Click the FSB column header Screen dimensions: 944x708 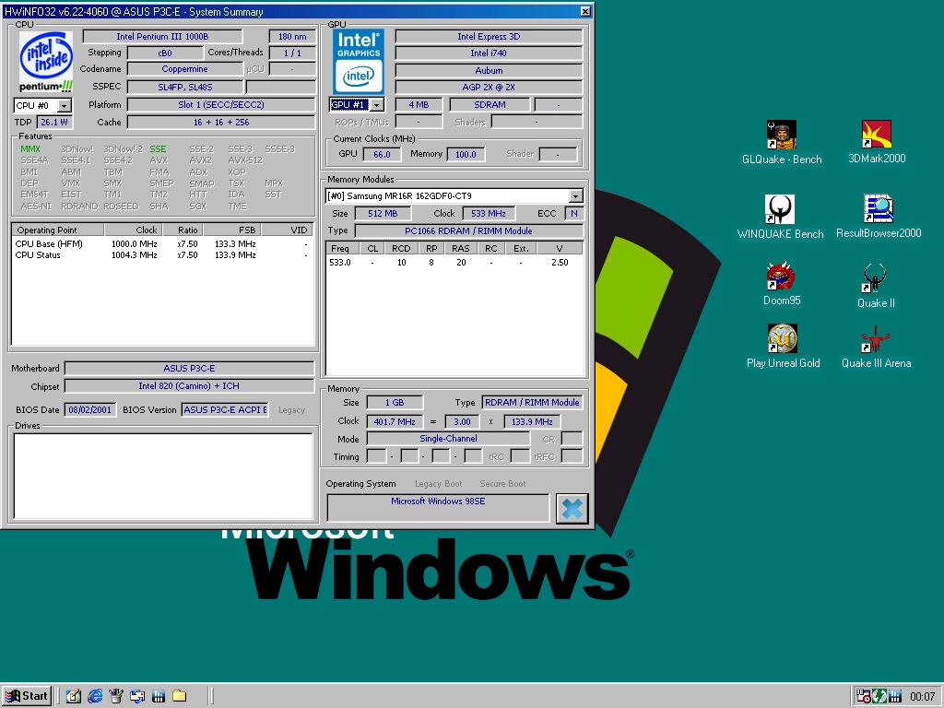(231, 230)
